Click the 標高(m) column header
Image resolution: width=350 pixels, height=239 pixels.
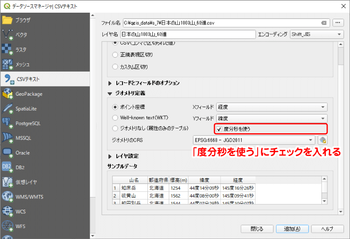(x=179, y=180)
